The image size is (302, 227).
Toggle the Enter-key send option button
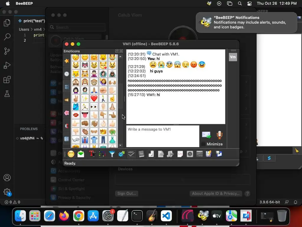pyautogui.click(x=151, y=154)
